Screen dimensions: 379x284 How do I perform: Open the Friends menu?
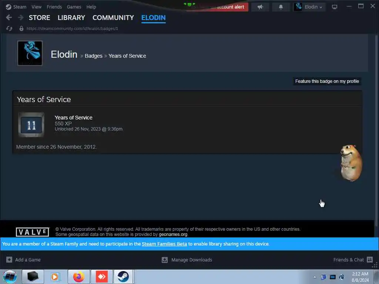click(54, 7)
